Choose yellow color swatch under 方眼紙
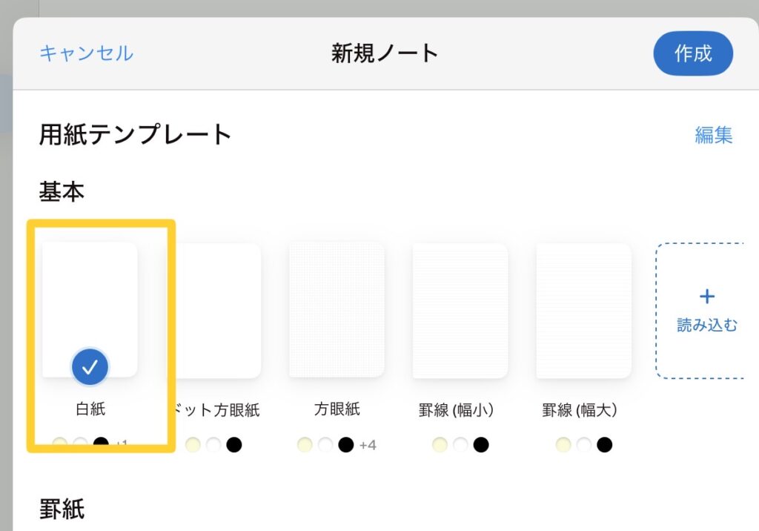The image size is (759, 531). 305,445
